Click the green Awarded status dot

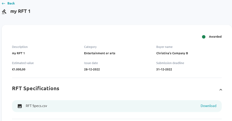click(204, 37)
